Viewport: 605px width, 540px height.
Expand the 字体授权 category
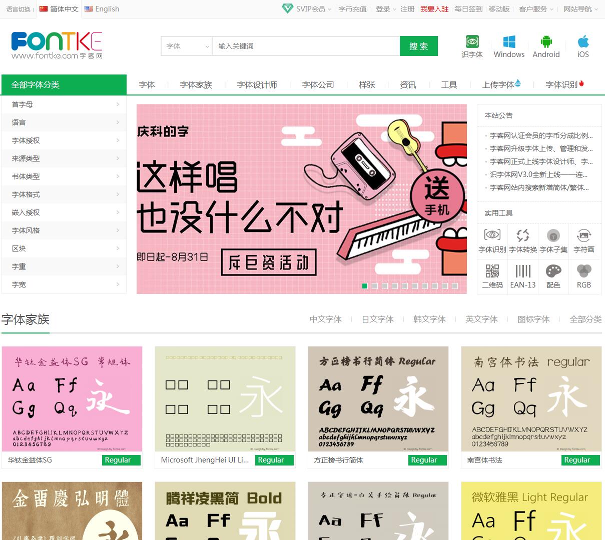click(64, 140)
